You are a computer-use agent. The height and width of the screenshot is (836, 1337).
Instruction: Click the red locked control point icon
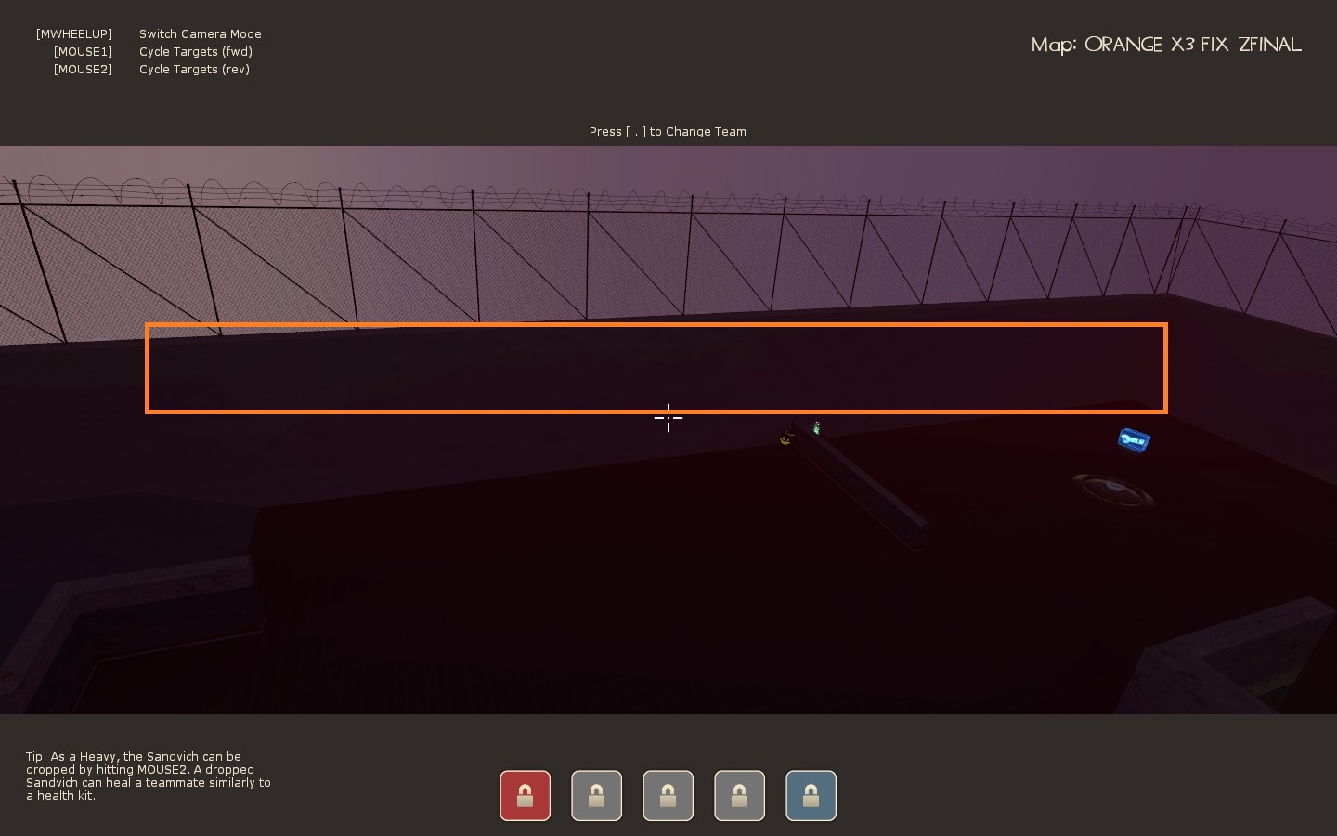coord(525,796)
